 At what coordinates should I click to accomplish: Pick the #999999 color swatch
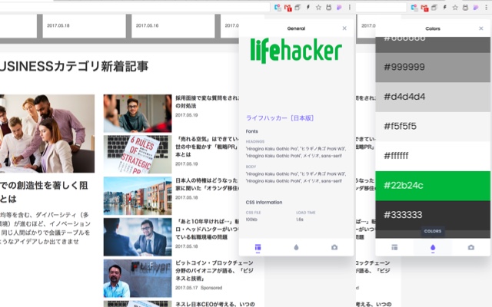(x=433, y=67)
